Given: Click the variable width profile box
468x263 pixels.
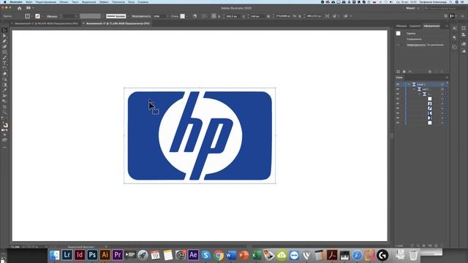Looking at the screenshot, I should (x=90, y=16).
